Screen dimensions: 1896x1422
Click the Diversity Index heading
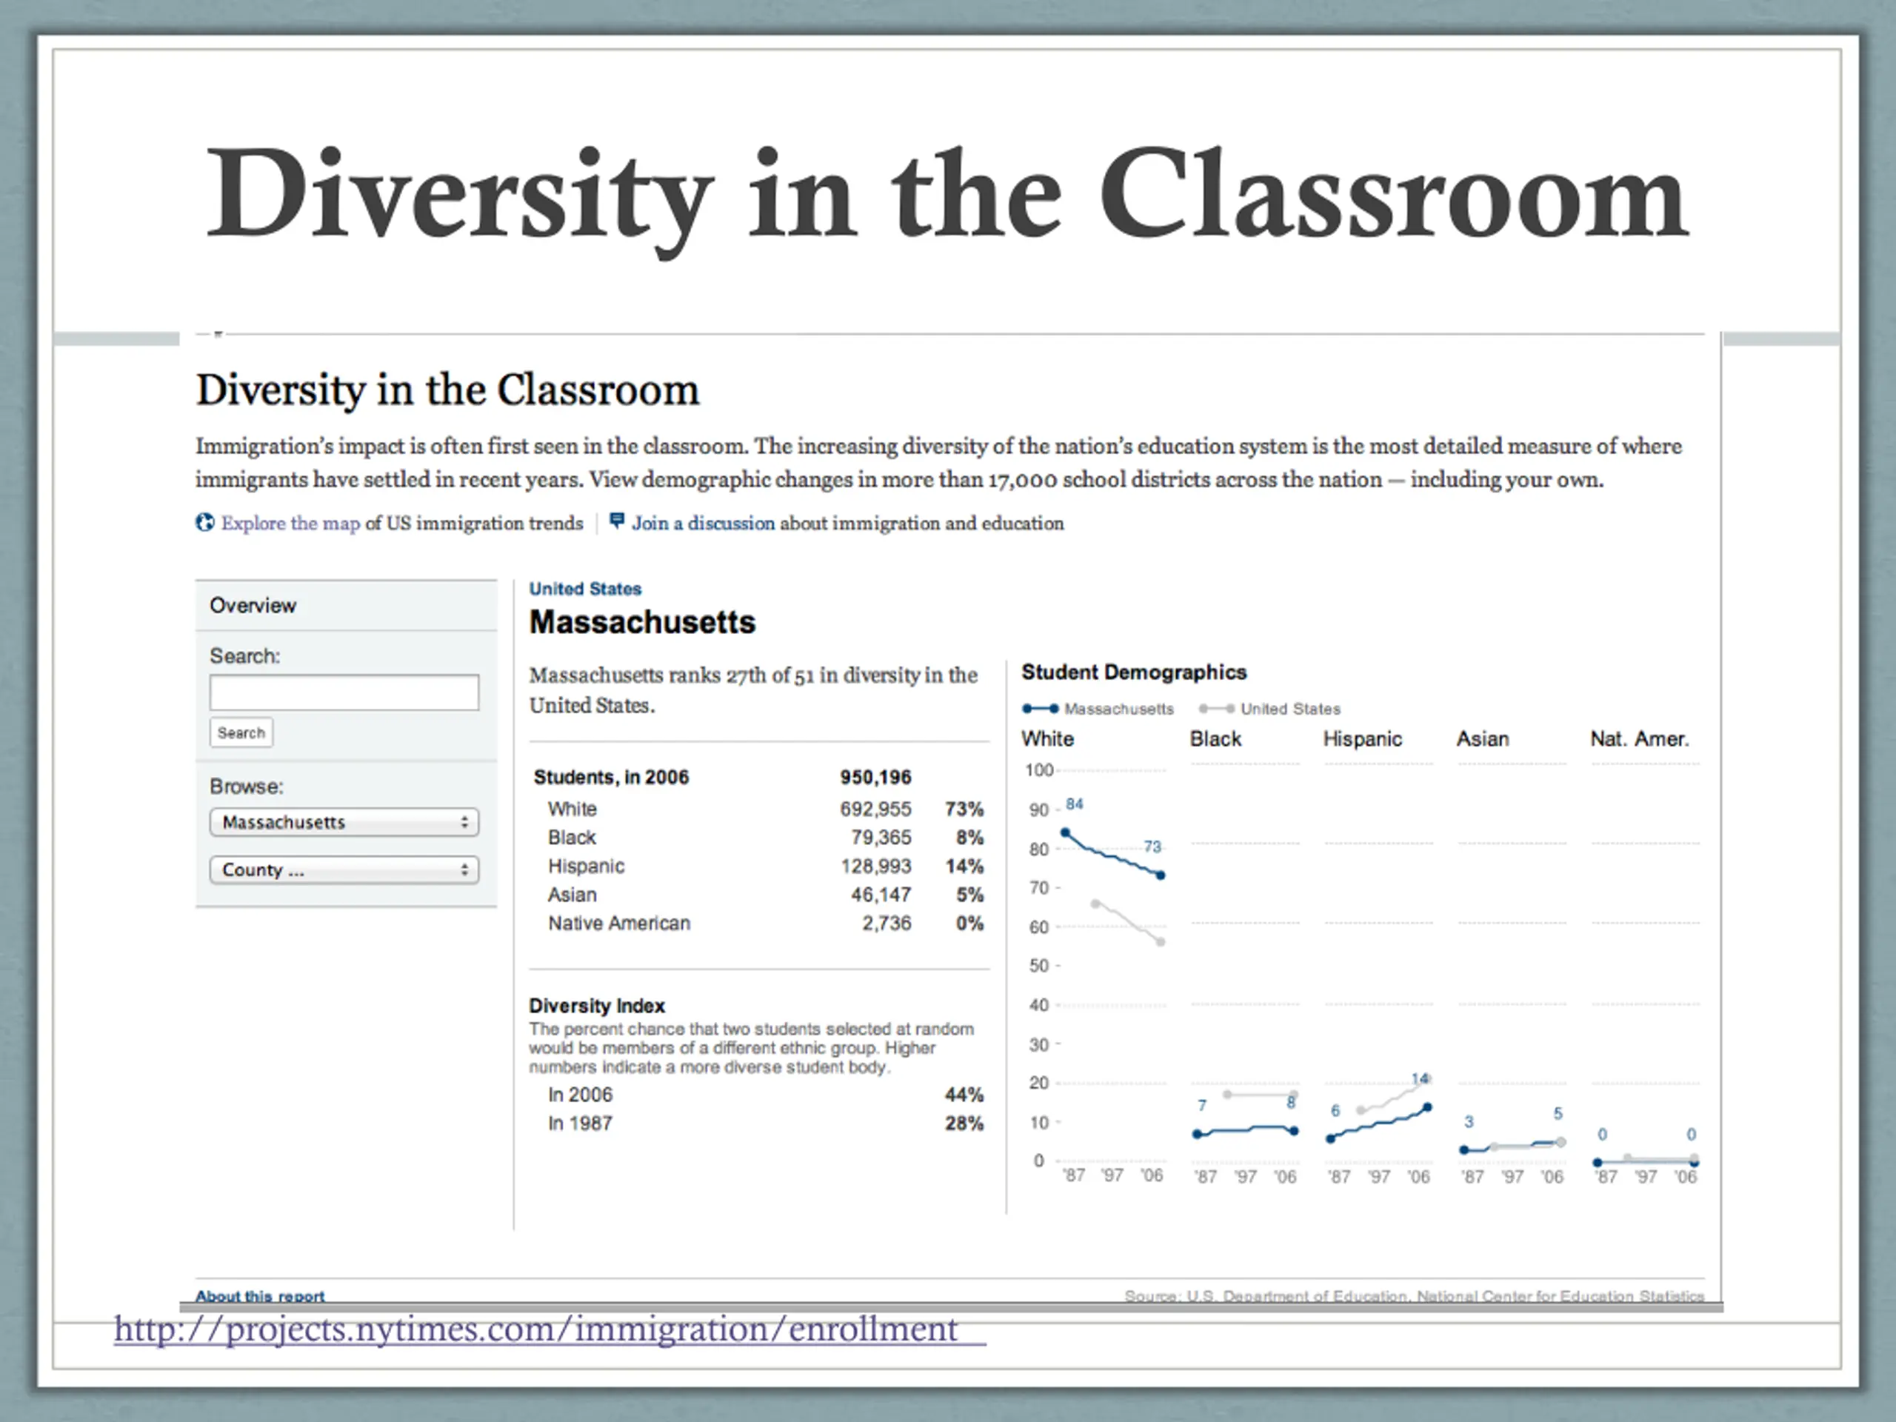tap(596, 1006)
